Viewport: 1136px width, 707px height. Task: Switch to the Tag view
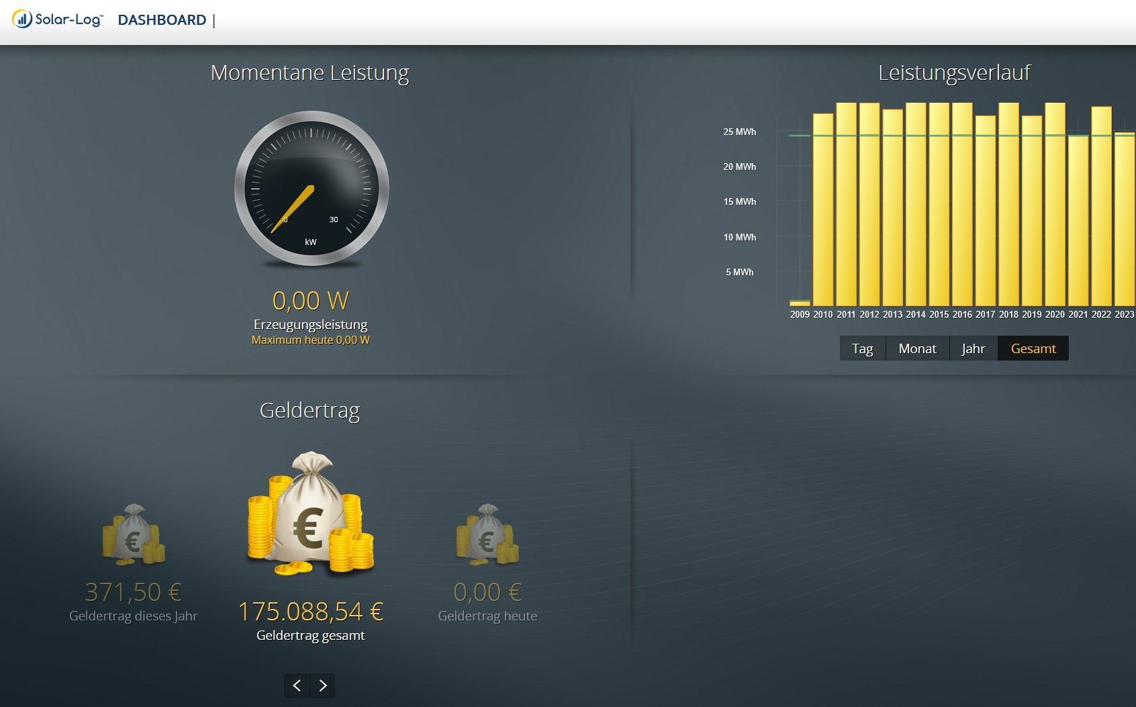coord(862,348)
